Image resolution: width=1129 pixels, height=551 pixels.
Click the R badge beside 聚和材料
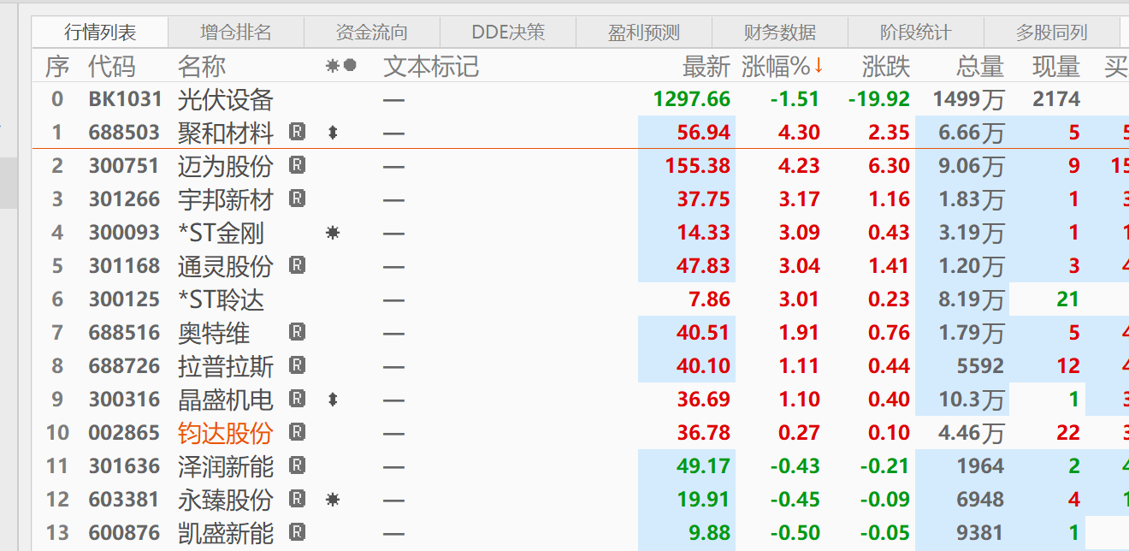[x=297, y=132]
